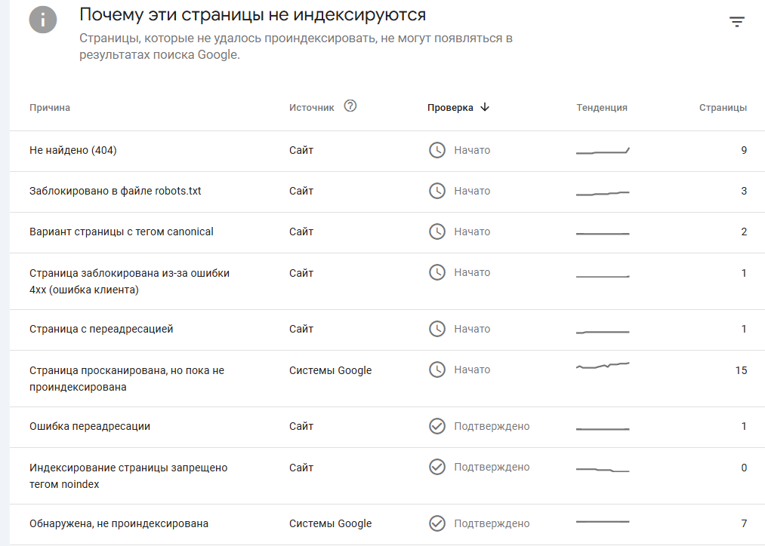This screenshot has height=546, width=765.
Task: Click the clock status icon for robots.txt row
Action: [x=436, y=191]
